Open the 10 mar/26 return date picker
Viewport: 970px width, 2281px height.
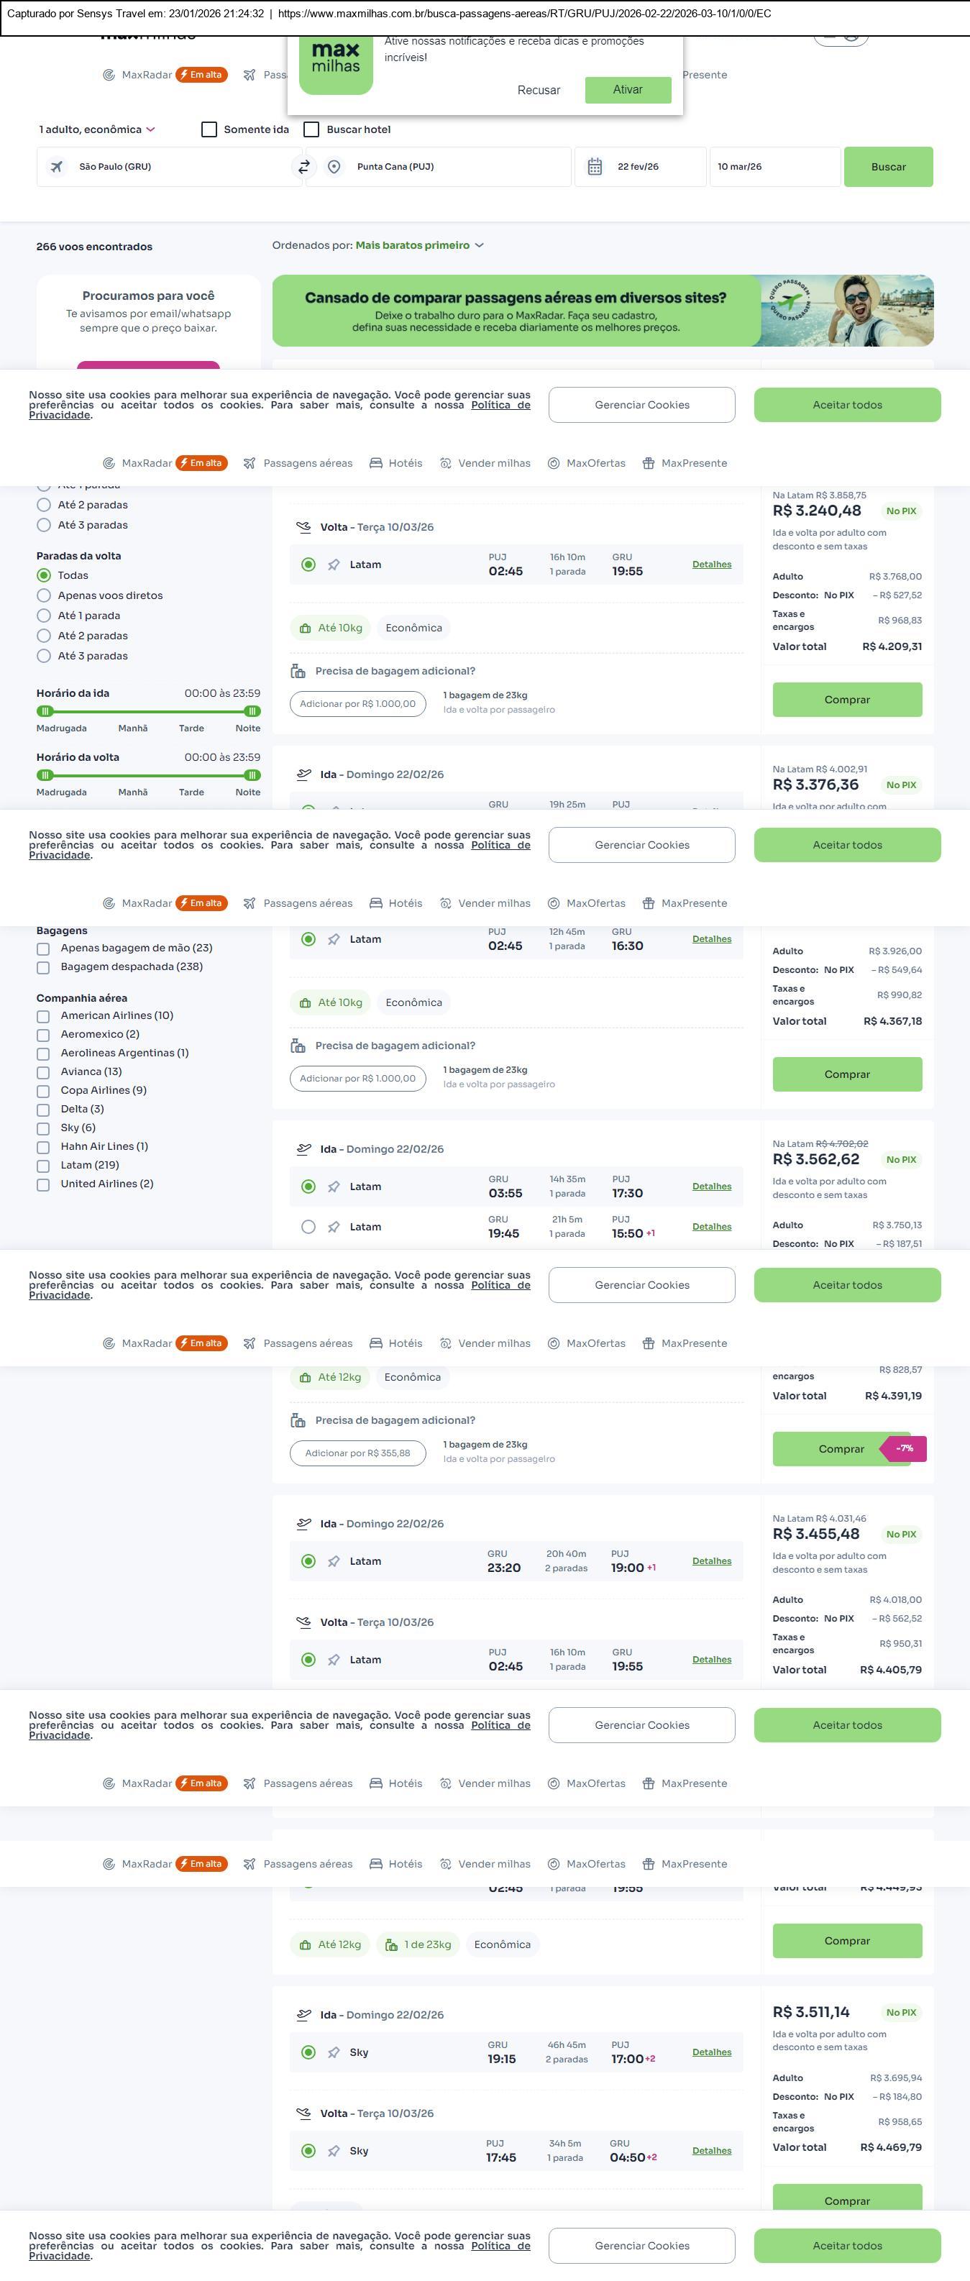(774, 166)
